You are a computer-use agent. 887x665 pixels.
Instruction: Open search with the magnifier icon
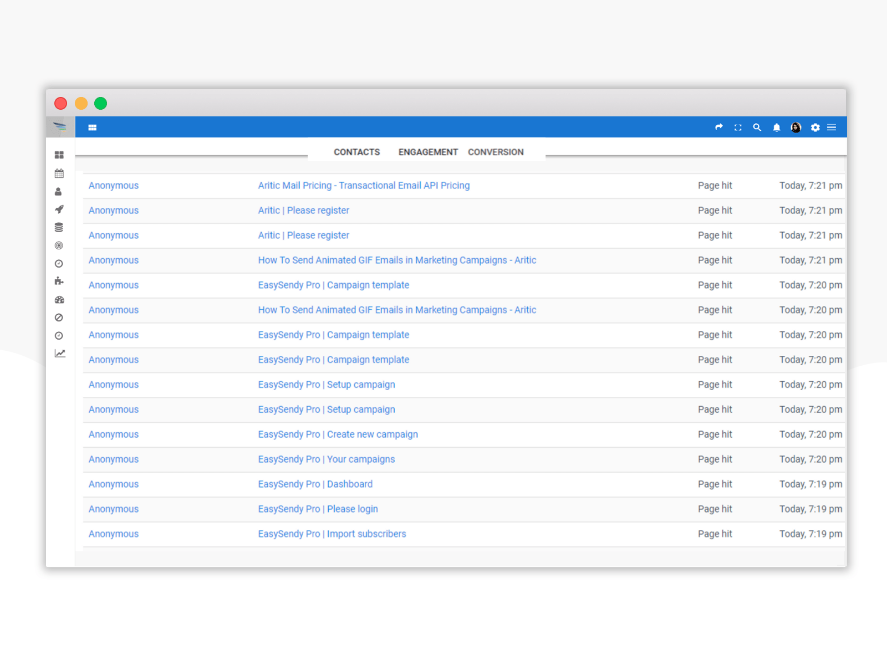point(757,127)
